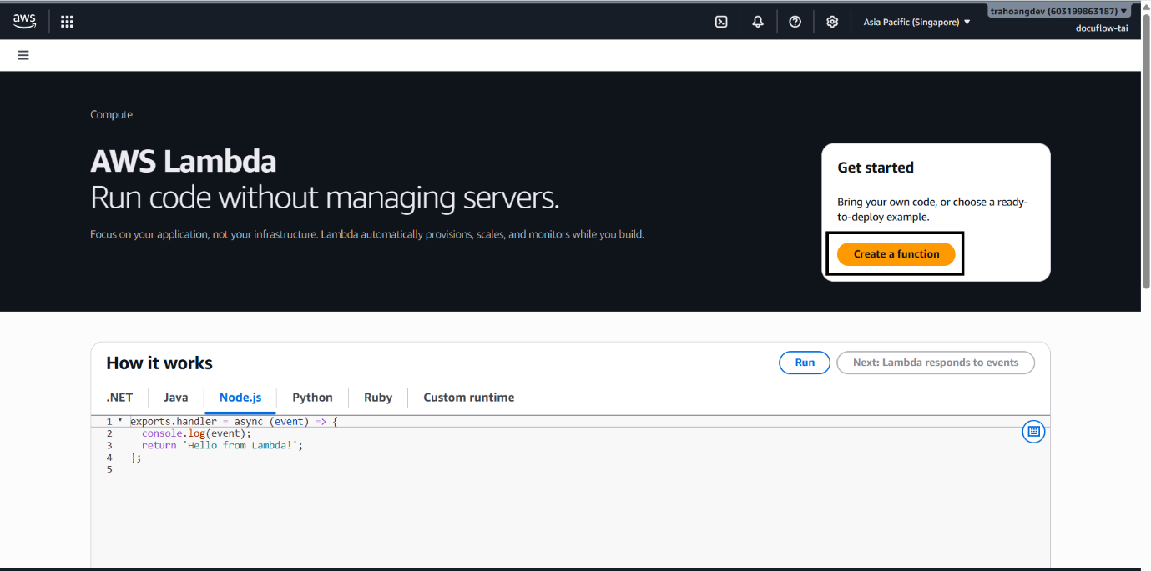The image size is (1151, 571).
Task: Click the page vertical scrollbar
Action: 1146,150
